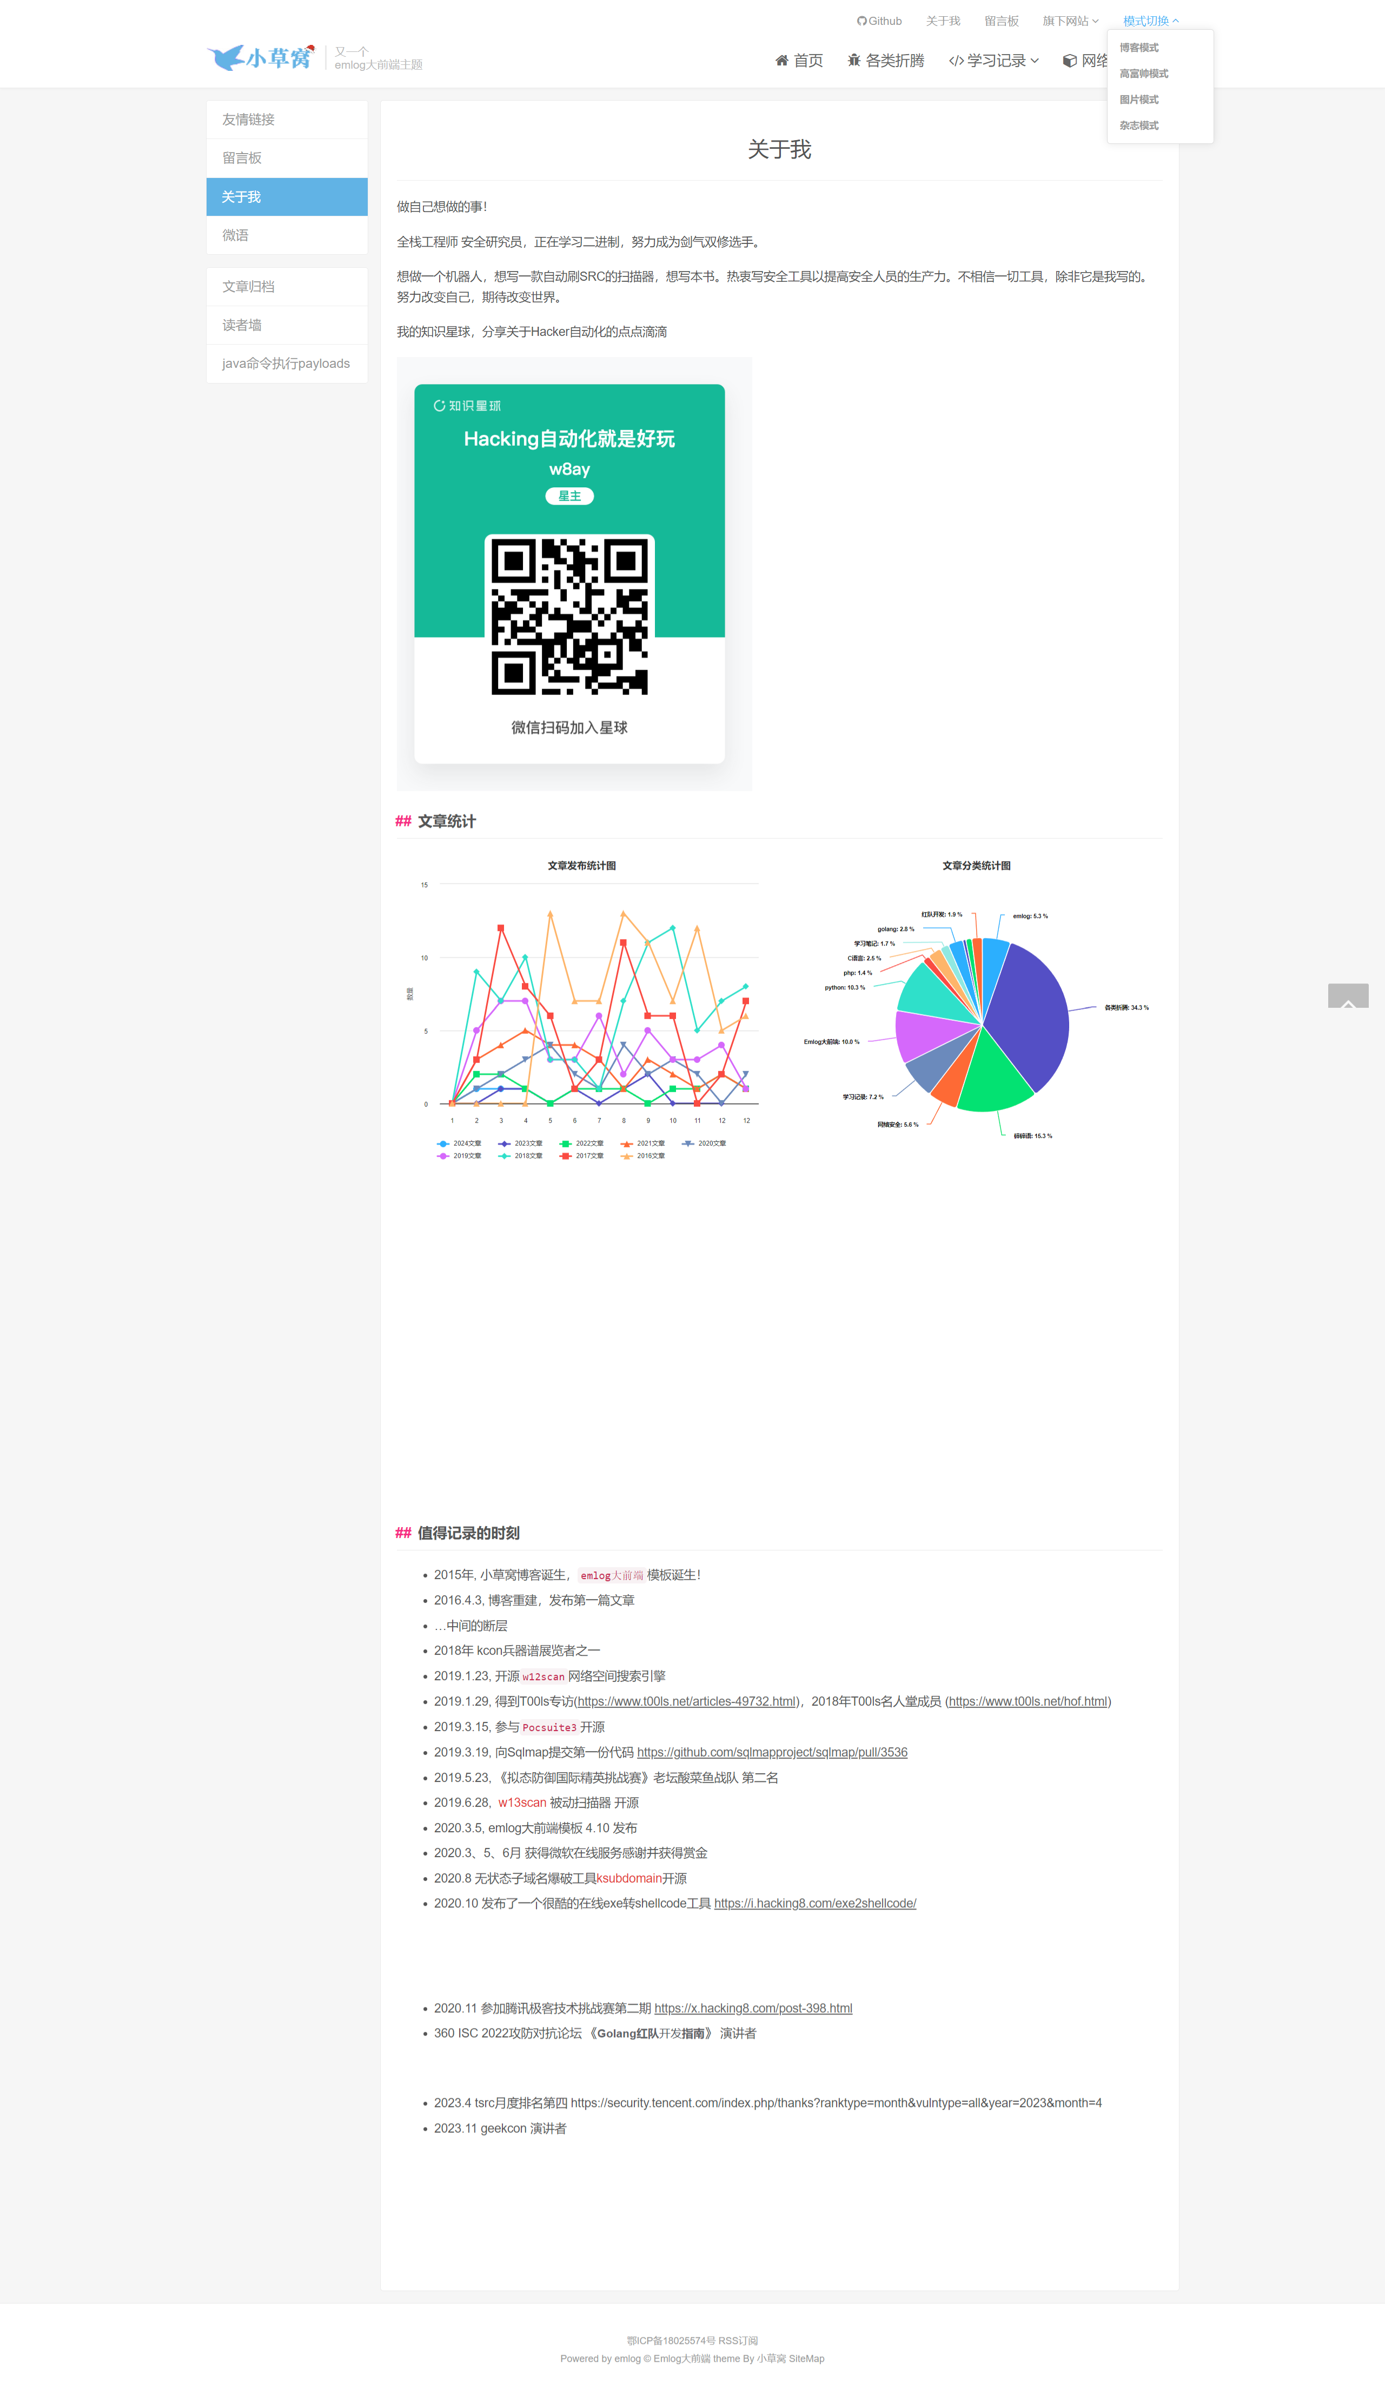Collapse the 模式切换 dropdown menu
Screen dimensions: 1385x2404
(1150, 21)
